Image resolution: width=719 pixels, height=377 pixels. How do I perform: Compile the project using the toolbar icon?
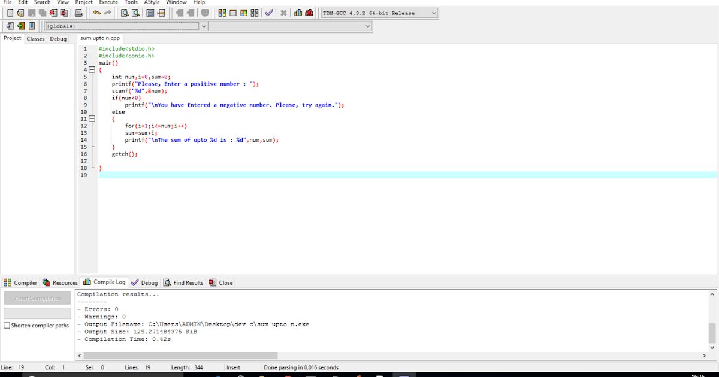coord(222,12)
